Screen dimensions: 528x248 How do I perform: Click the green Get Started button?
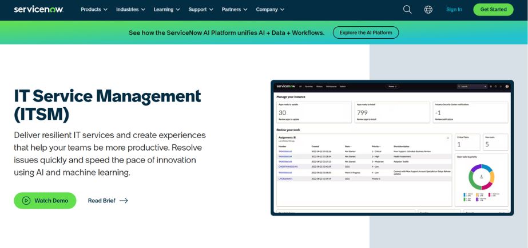(x=493, y=9)
